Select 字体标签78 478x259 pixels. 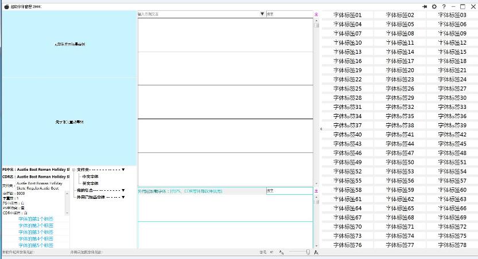coord(452,245)
